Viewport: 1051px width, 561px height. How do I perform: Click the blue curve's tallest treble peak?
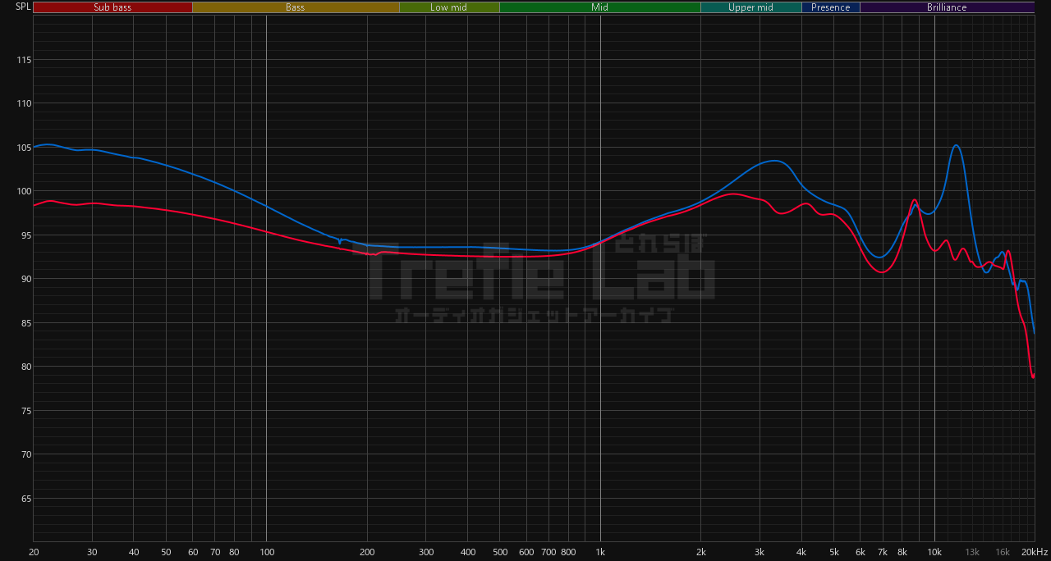pos(956,146)
